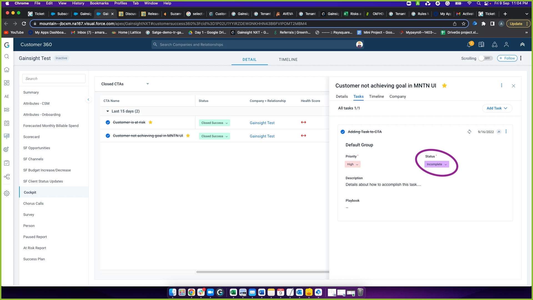Open the community people icon in the header

click(494, 44)
